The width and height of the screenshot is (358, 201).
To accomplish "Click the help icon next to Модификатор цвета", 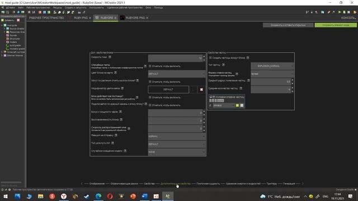I will pyautogui.click(x=122, y=88).
